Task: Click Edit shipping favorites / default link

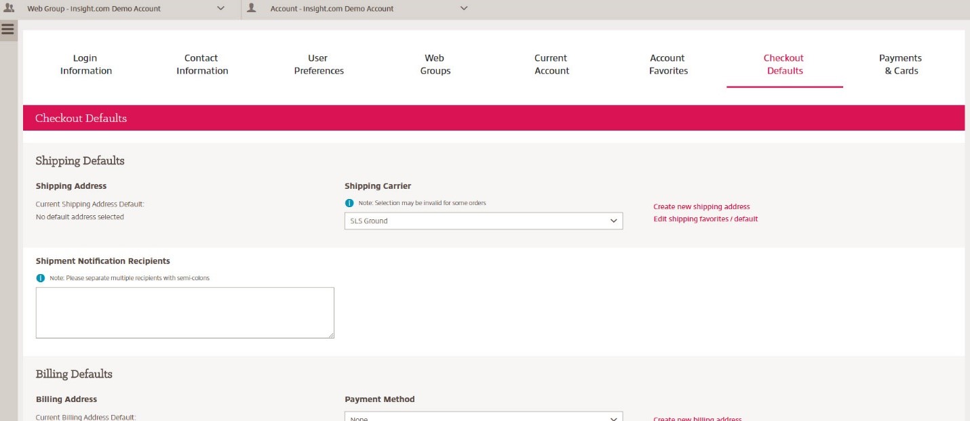Action: click(705, 219)
